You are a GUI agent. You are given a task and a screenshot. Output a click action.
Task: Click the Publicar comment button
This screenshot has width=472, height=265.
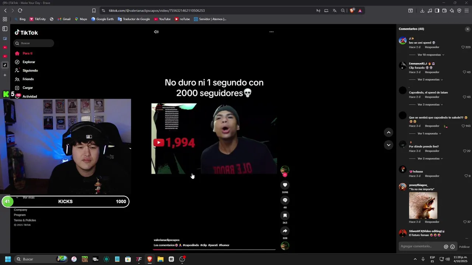click(464, 247)
